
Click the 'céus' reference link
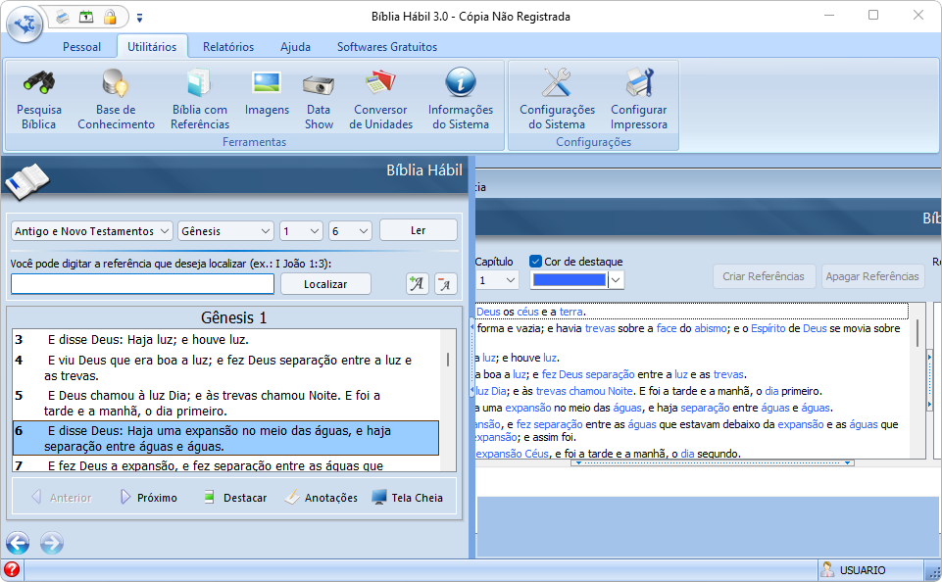click(x=527, y=312)
